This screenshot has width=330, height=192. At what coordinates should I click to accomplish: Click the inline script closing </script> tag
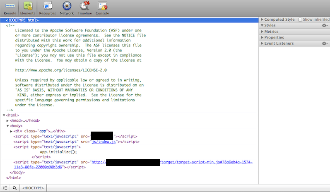pyautogui.click(x=41, y=157)
